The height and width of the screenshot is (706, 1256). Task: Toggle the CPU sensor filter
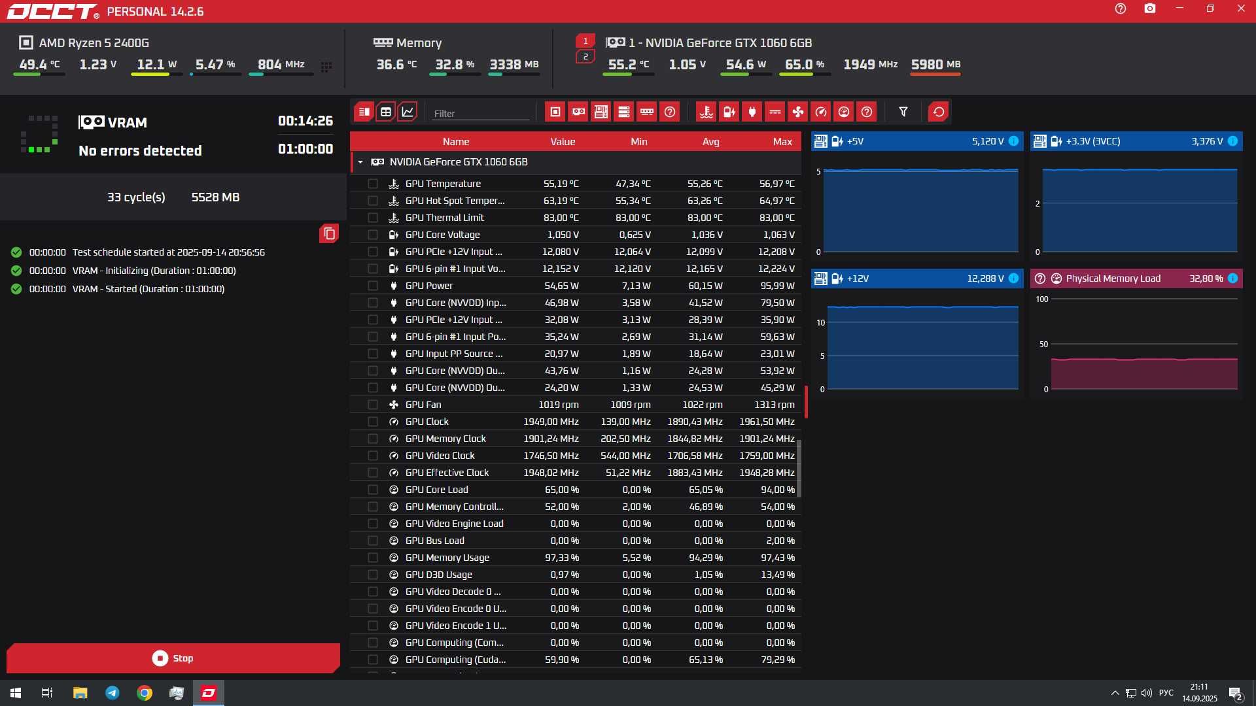point(555,112)
